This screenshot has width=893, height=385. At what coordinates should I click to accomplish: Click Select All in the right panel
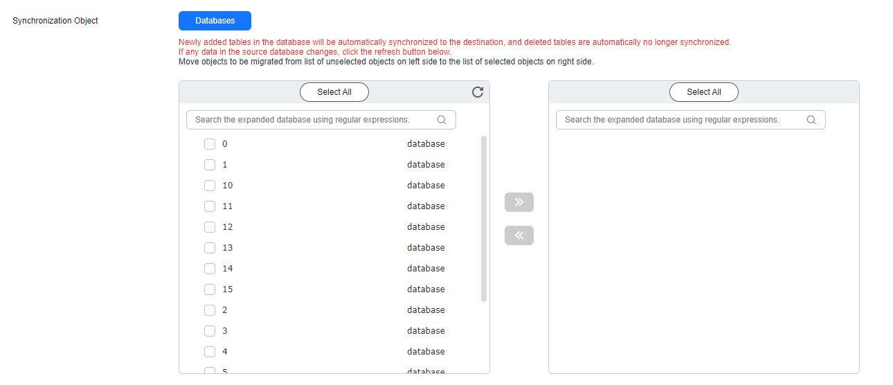[x=704, y=92]
